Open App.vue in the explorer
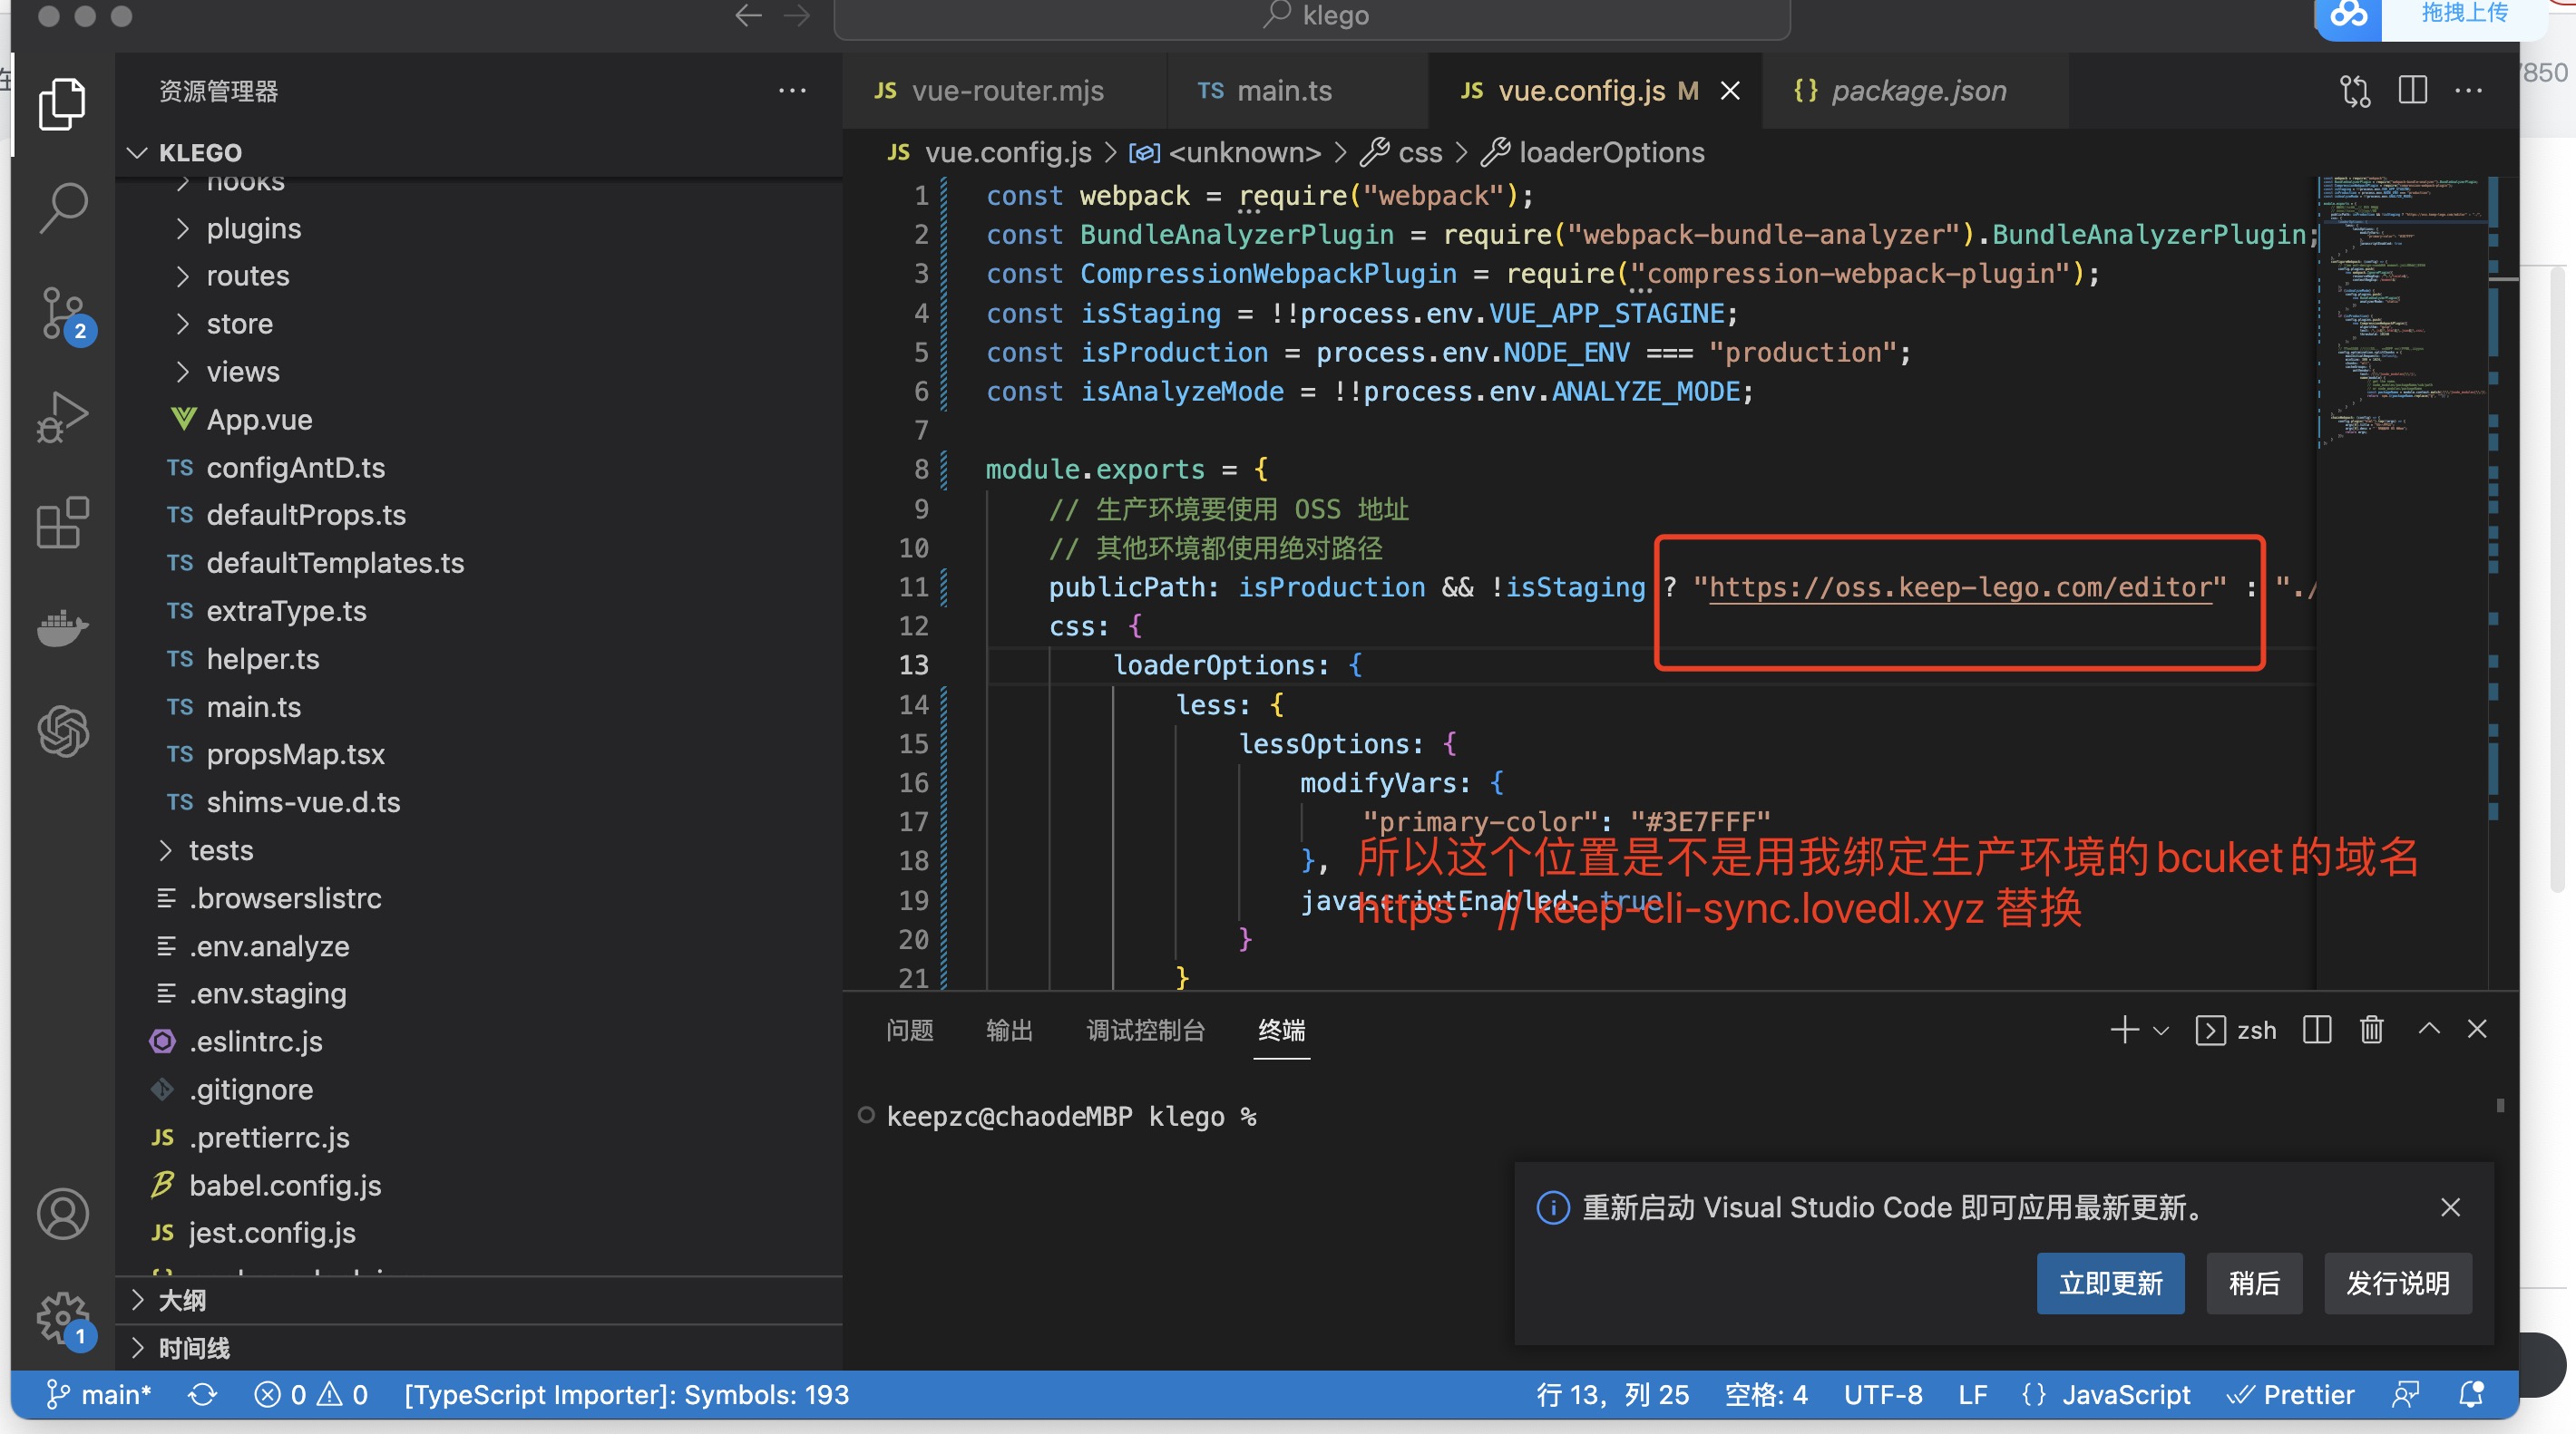 [259, 420]
